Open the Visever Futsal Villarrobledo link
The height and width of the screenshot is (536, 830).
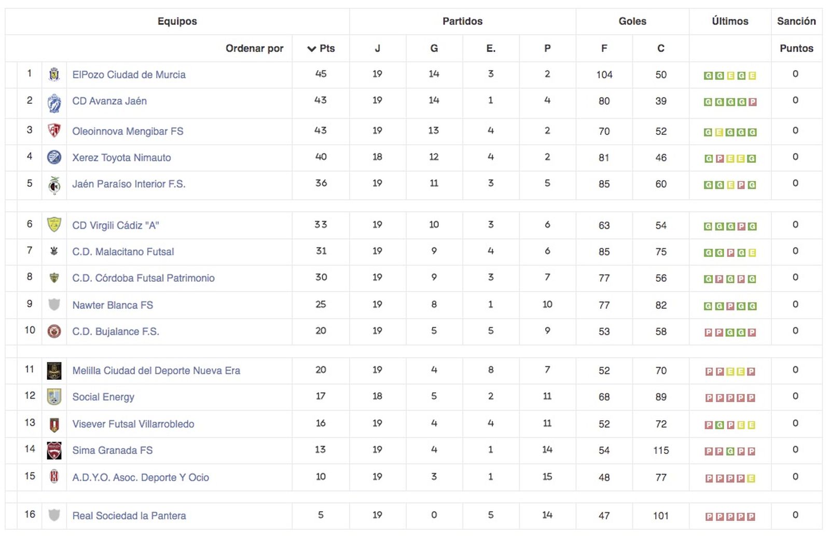tap(133, 424)
